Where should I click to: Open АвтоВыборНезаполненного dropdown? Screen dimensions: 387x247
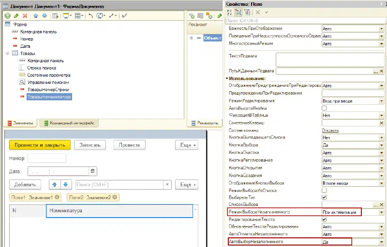tap(382, 242)
